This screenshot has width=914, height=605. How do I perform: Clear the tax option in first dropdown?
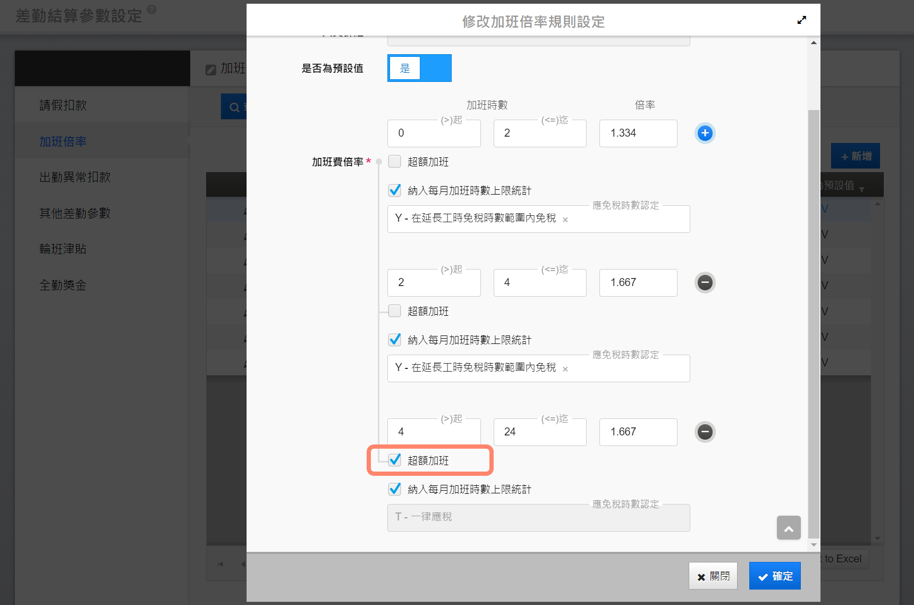(565, 220)
